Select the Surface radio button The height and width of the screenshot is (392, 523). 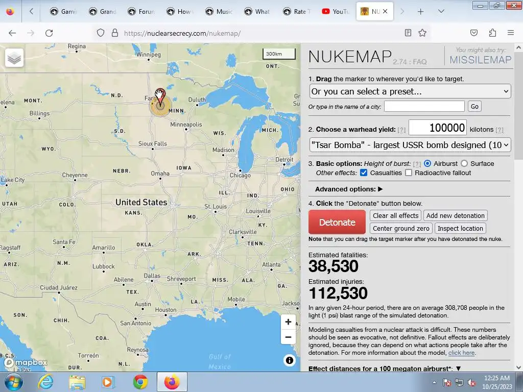tap(464, 164)
